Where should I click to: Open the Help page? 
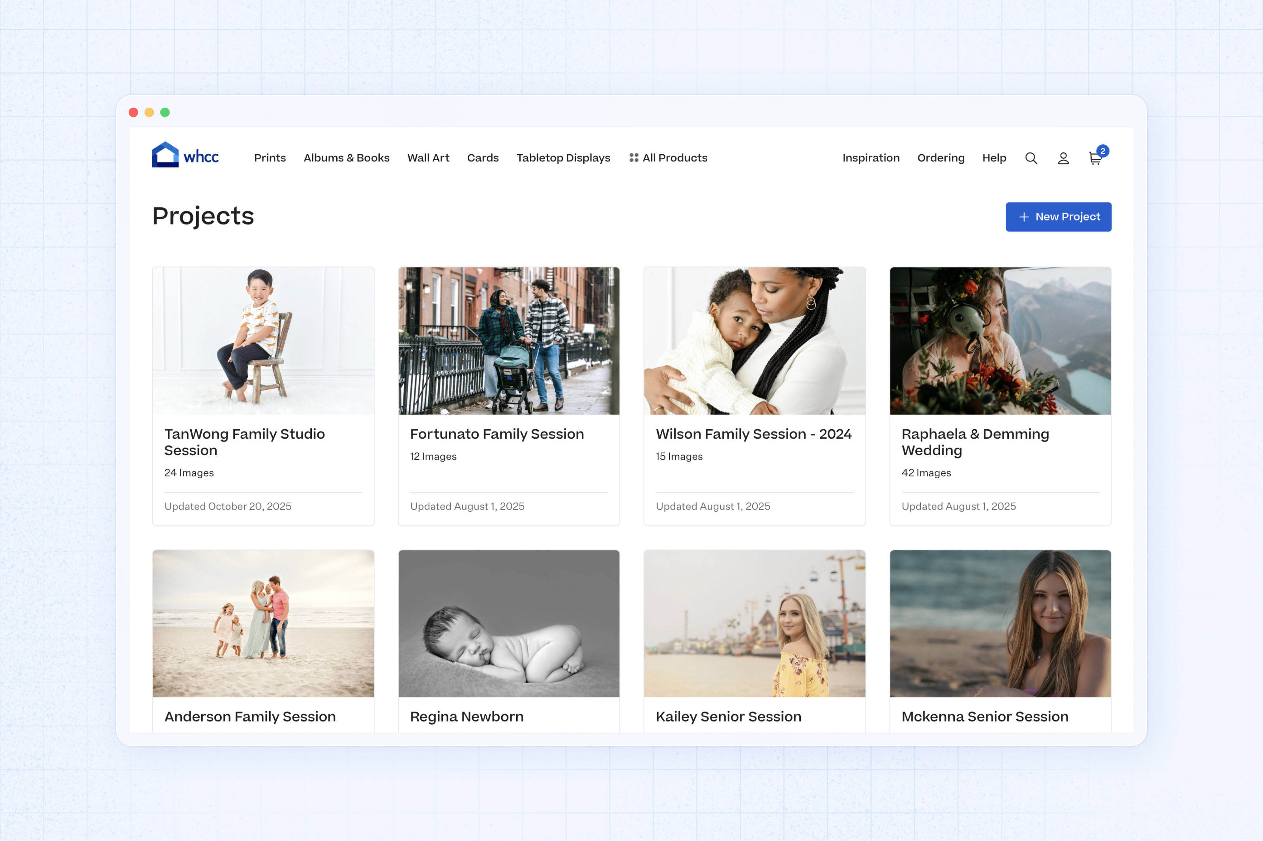tap(994, 158)
